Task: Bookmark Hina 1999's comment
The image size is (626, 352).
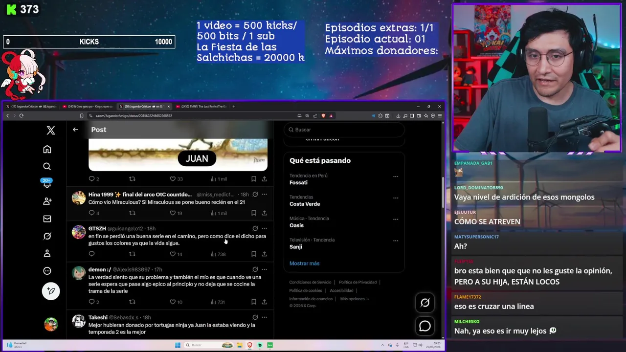Action: pos(253,213)
